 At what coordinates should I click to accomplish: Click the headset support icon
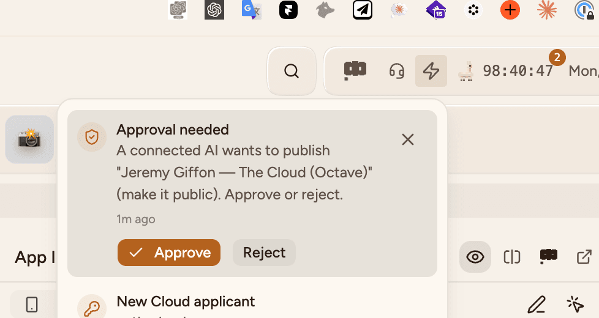(396, 71)
